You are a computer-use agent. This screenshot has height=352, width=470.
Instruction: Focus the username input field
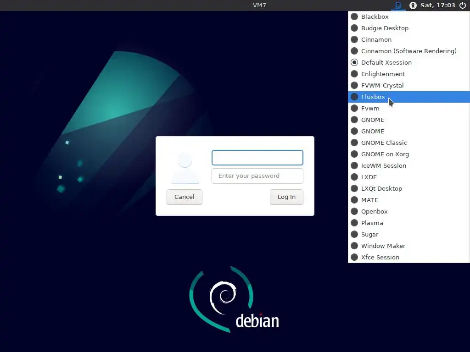(257, 158)
